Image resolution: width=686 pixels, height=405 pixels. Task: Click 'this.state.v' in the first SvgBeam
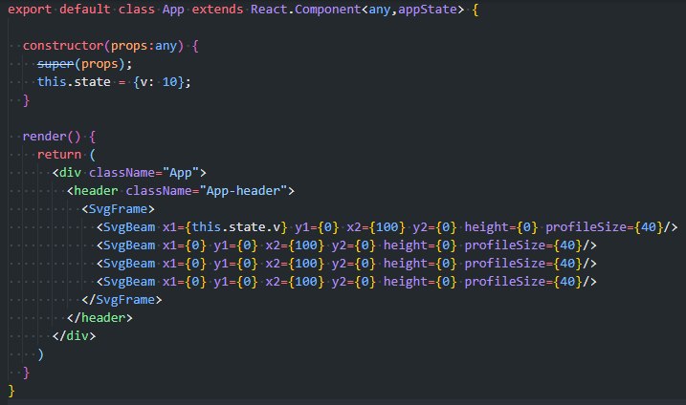[236, 227]
